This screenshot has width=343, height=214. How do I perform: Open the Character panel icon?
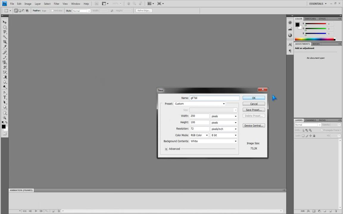point(290,45)
